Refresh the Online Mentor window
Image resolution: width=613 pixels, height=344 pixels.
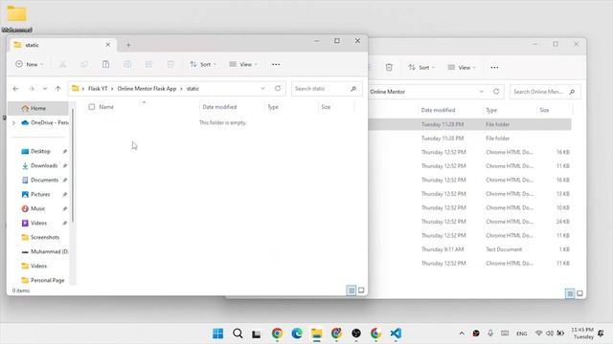pos(496,92)
